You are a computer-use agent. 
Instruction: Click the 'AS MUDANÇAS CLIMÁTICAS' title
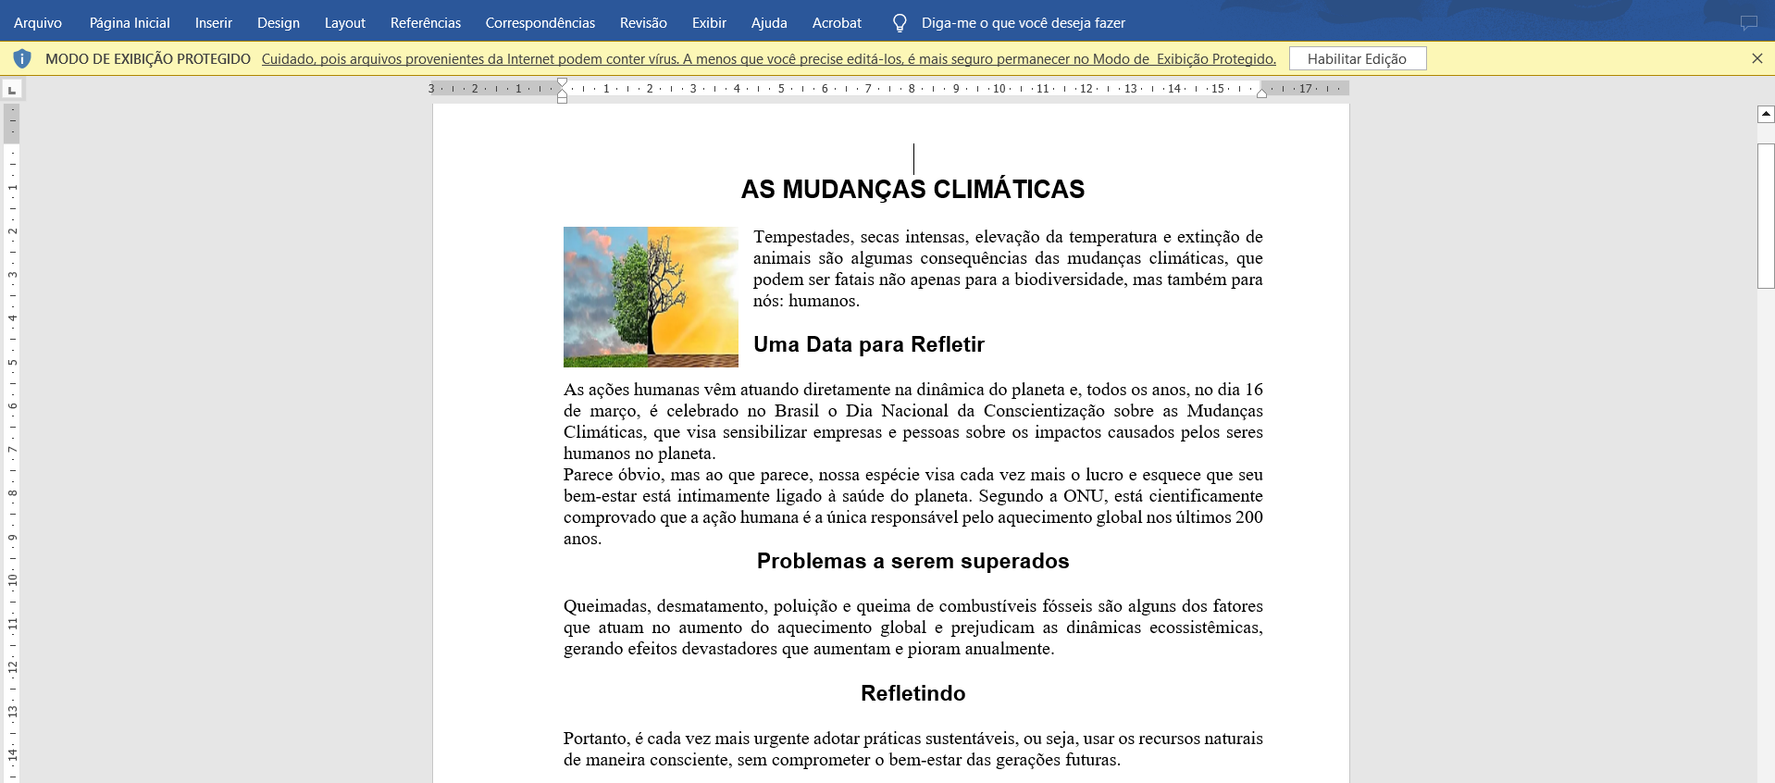[x=912, y=189]
